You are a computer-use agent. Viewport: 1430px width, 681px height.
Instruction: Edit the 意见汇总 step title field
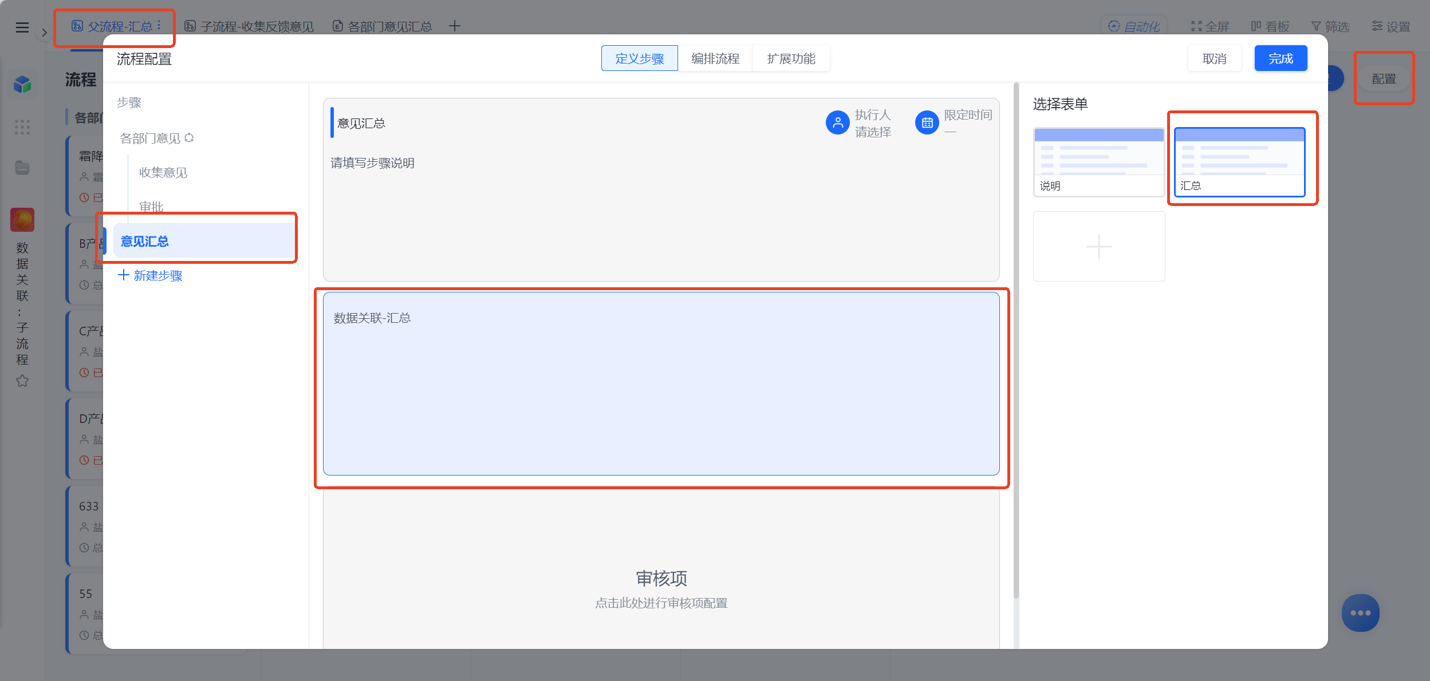361,123
